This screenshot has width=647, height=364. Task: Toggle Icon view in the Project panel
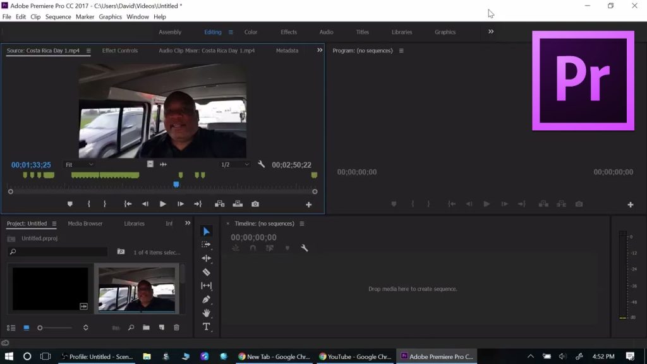[26, 327]
